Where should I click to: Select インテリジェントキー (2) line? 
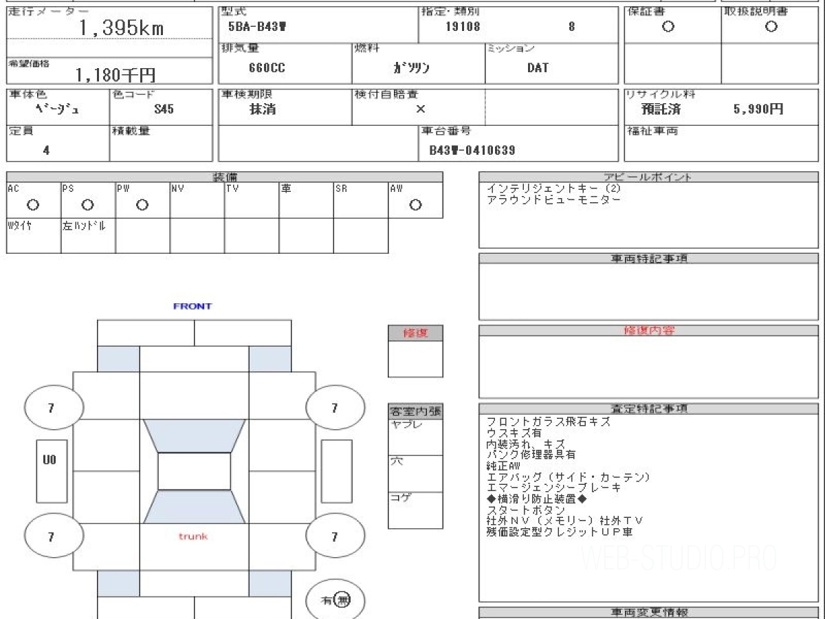pyautogui.click(x=553, y=188)
